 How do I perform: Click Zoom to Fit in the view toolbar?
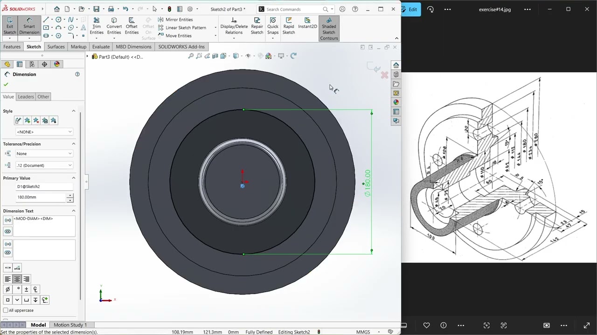tap(191, 56)
